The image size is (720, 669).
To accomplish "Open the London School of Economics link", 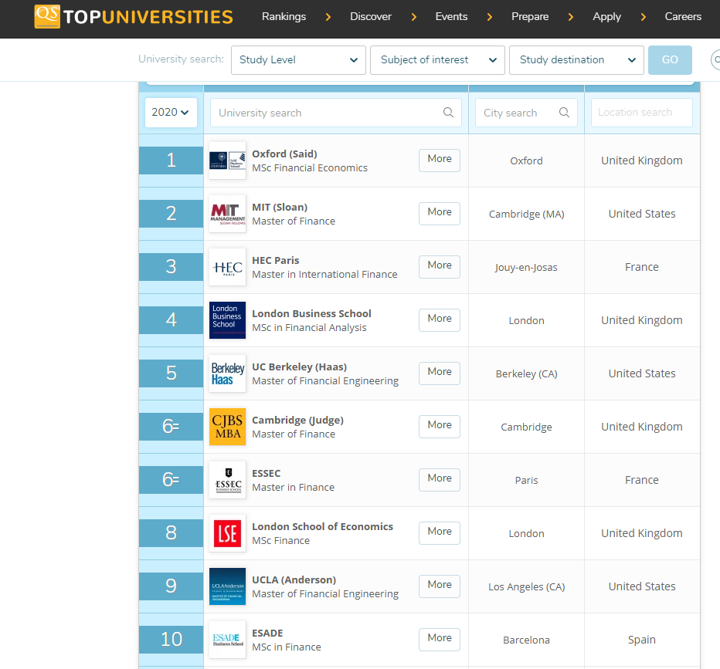I will [322, 526].
